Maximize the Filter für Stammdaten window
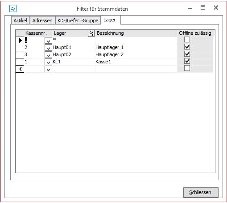The image size is (227, 203). [x=203, y=8]
